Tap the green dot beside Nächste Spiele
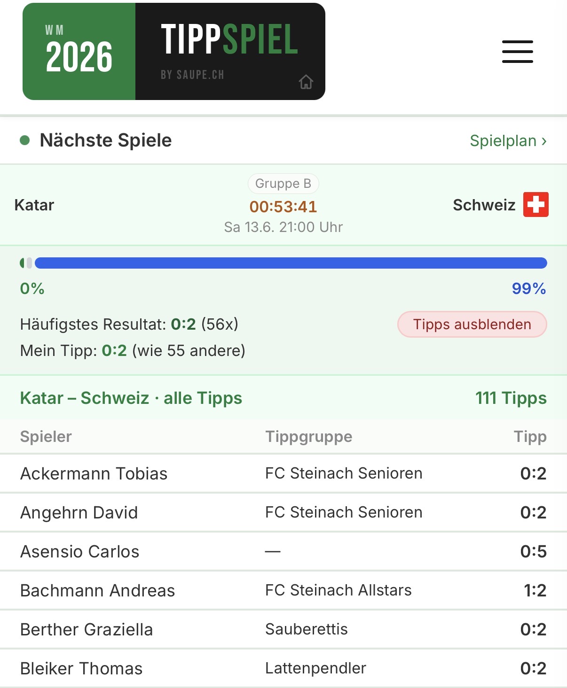Viewport: 567px width, 688px height. (25, 140)
